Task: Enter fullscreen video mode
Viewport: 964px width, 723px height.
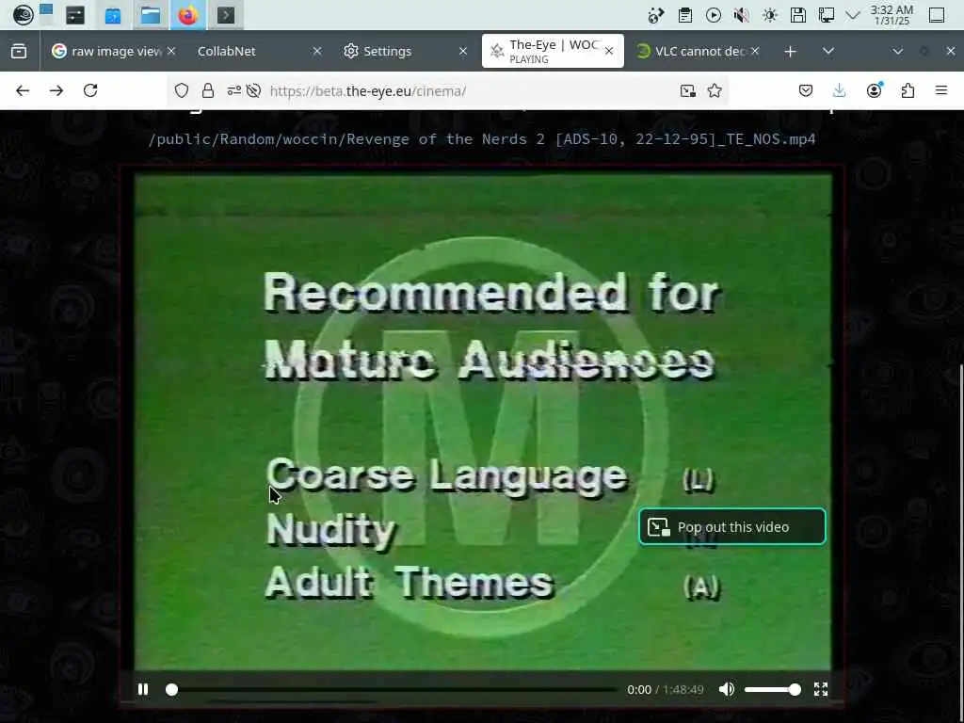Action: tap(821, 689)
